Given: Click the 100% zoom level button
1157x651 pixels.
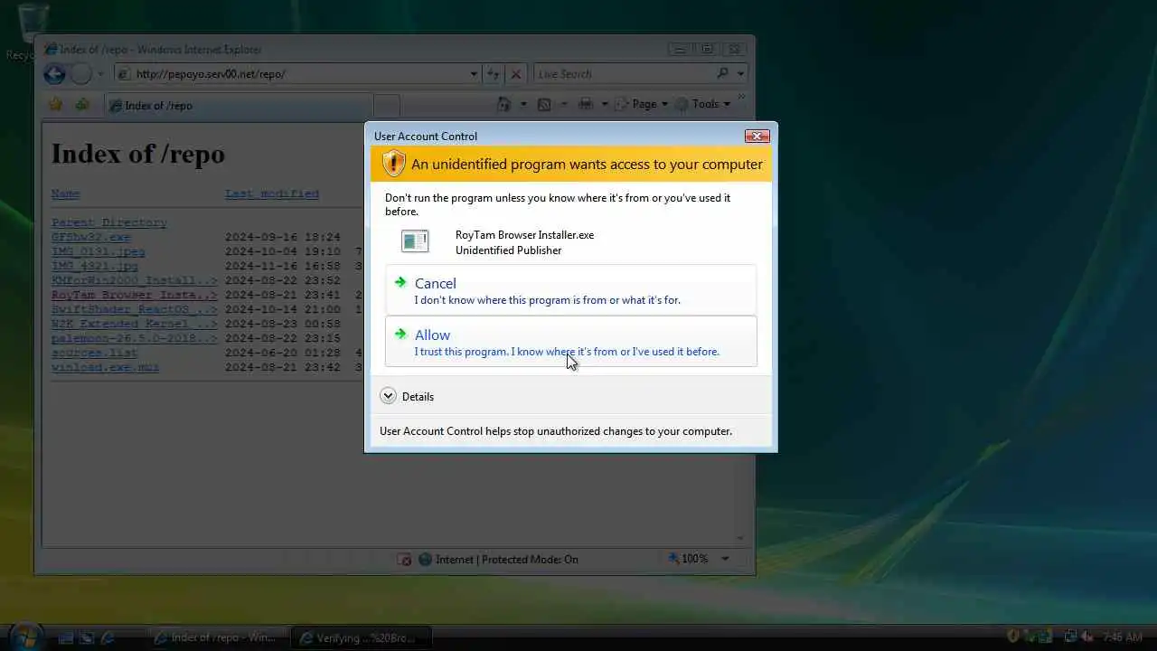Looking at the screenshot, I should (689, 559).
